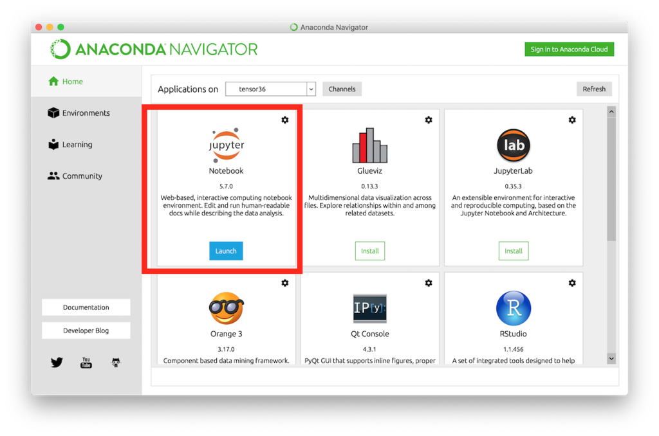Open settings gear on Glueviz card

click(x=428, y=120)
